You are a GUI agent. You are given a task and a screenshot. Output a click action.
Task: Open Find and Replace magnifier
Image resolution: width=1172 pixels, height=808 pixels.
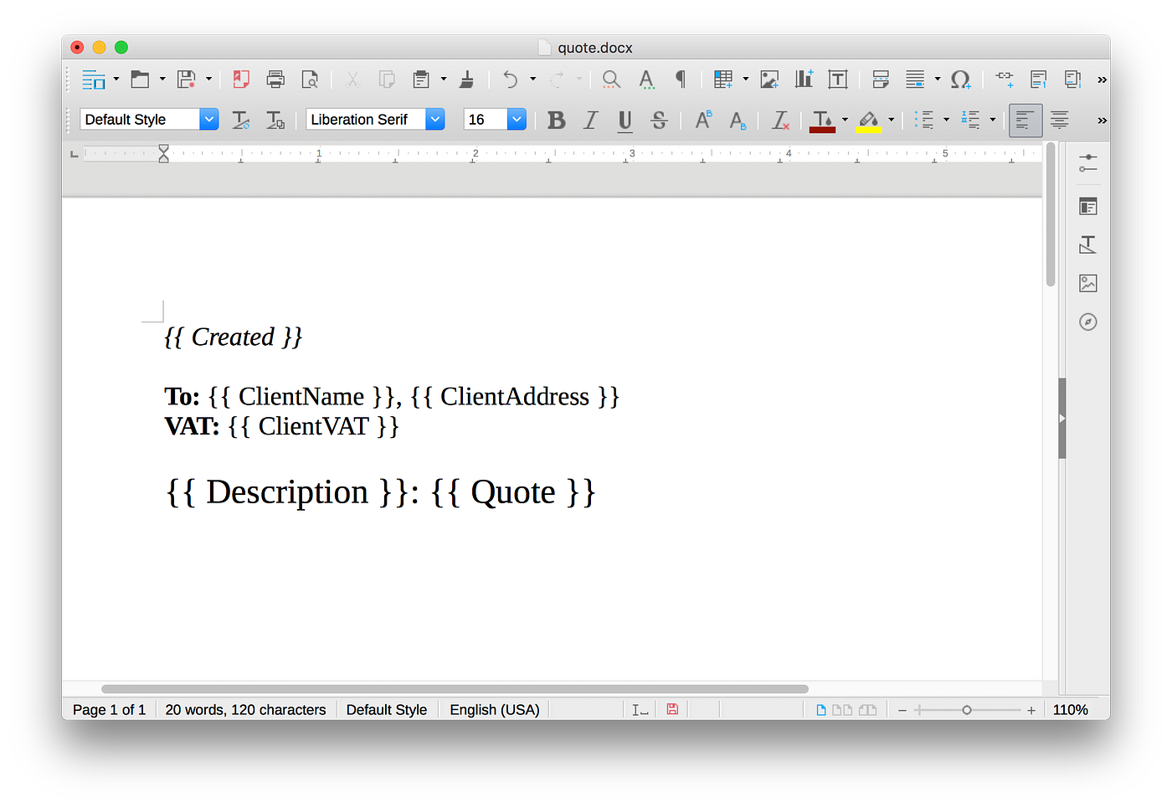[x=611, y=80]
